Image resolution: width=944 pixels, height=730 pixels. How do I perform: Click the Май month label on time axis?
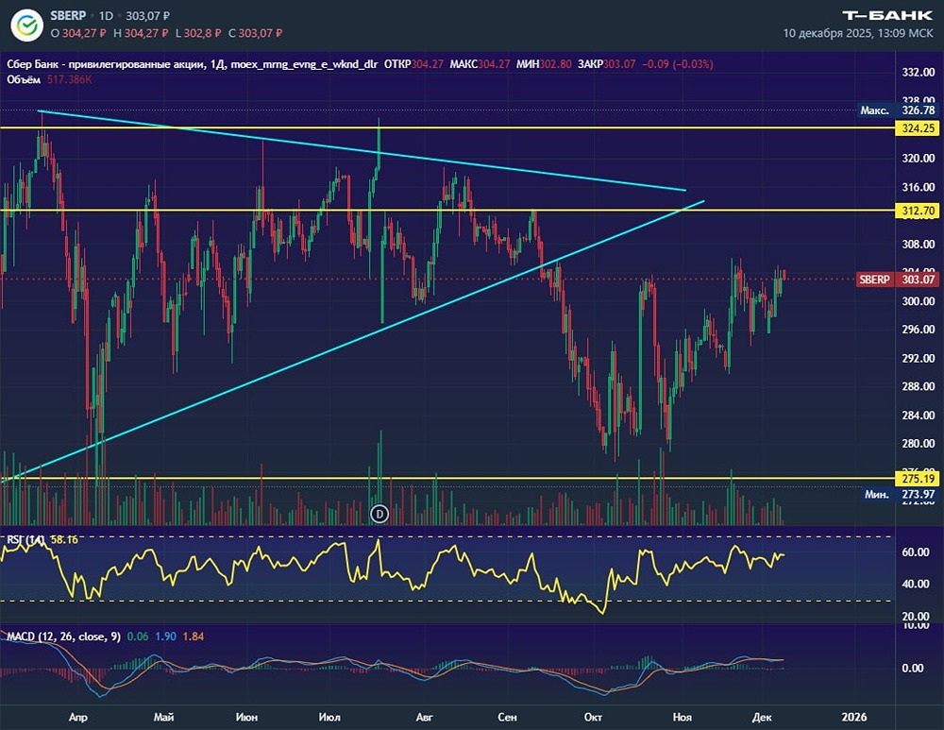coord(163,717)
